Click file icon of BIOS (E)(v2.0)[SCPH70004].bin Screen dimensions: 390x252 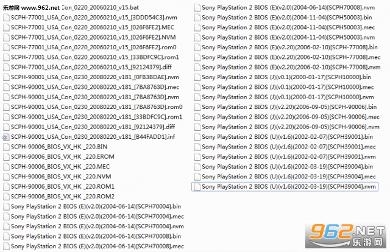coord(6,206)
